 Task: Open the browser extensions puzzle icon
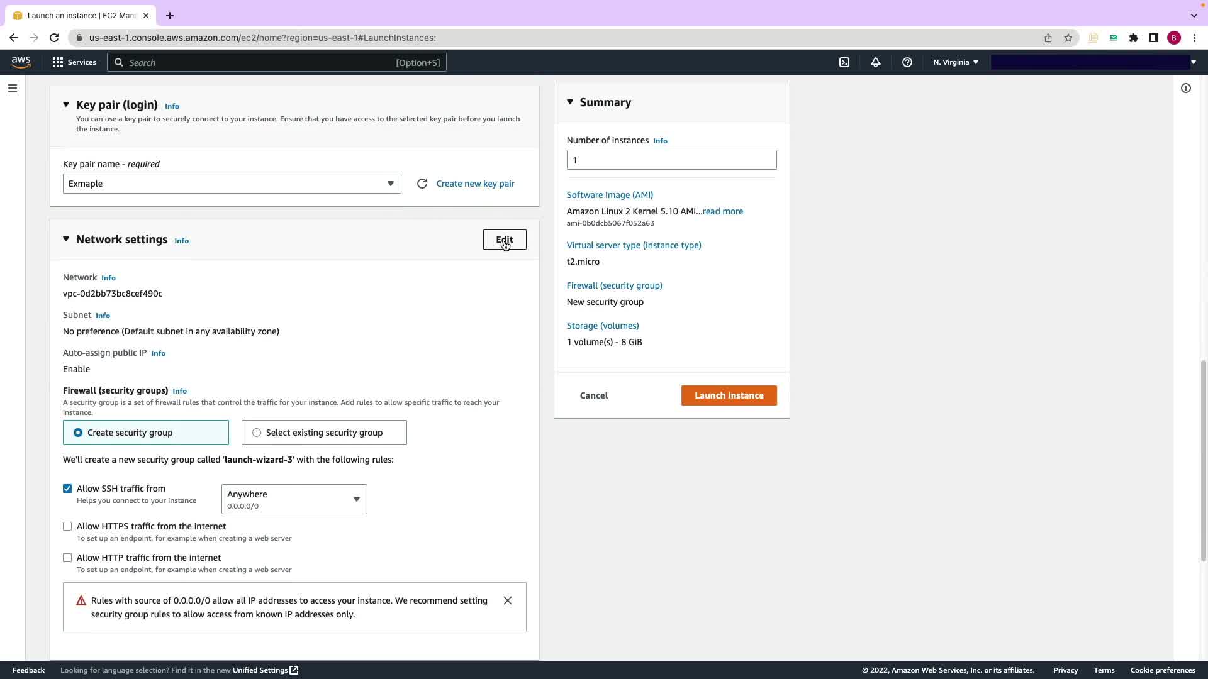coord(1133,38)
